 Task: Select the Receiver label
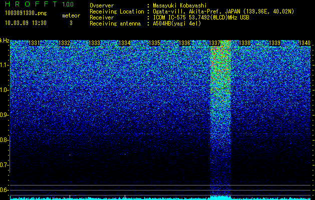(102, 17)
